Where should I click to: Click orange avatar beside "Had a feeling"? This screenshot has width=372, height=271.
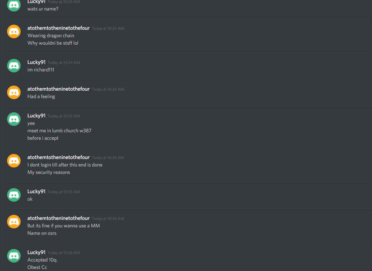point(14,93)
